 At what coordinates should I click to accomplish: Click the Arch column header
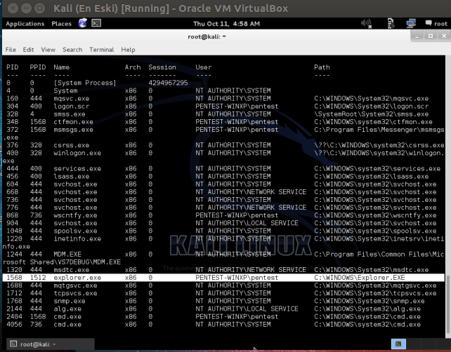point(133,67)
